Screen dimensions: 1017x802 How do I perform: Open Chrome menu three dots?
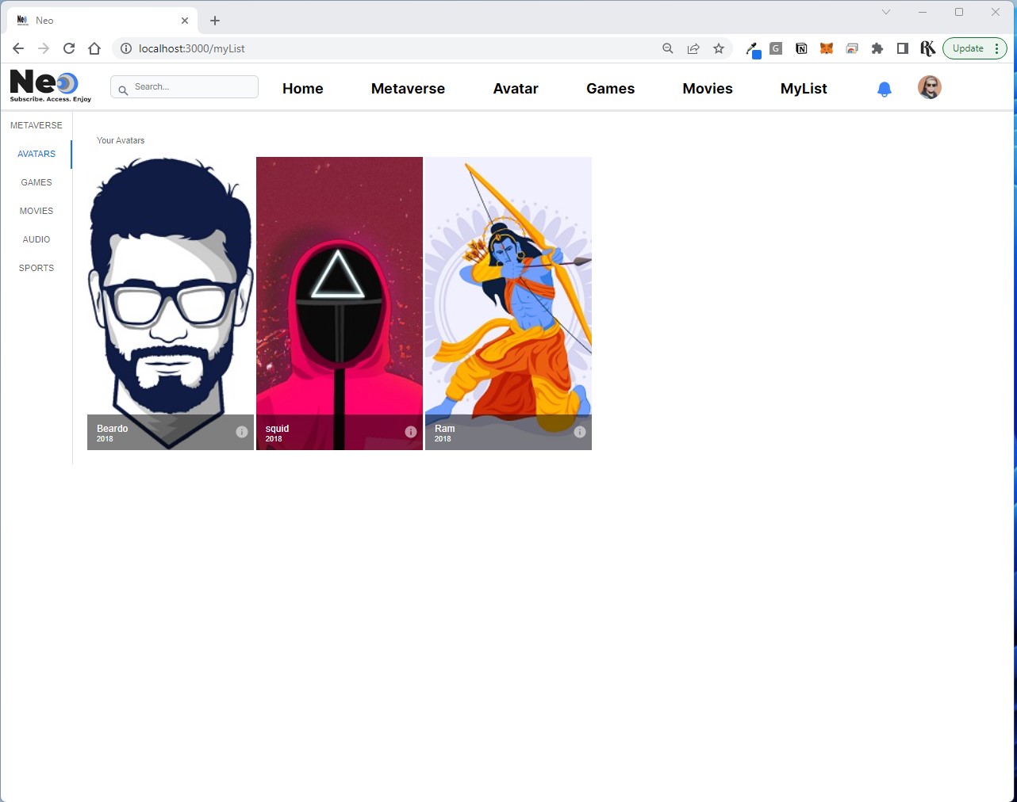(x=996, y=48)
